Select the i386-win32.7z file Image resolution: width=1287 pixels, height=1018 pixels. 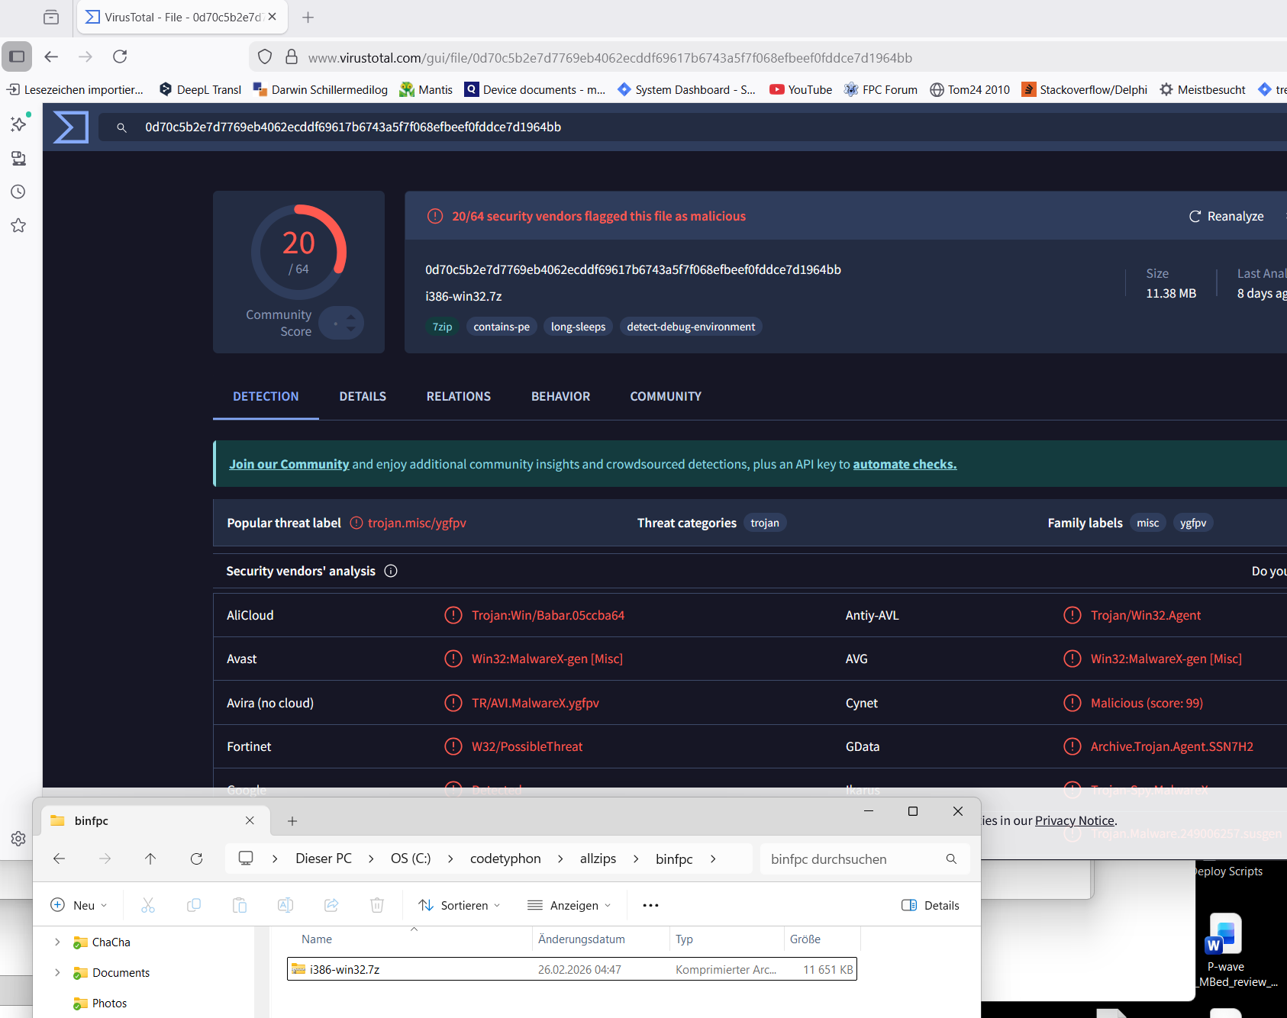coord(345,969)
